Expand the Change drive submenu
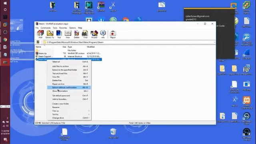The image size is (256, 144). click(69, 118)
